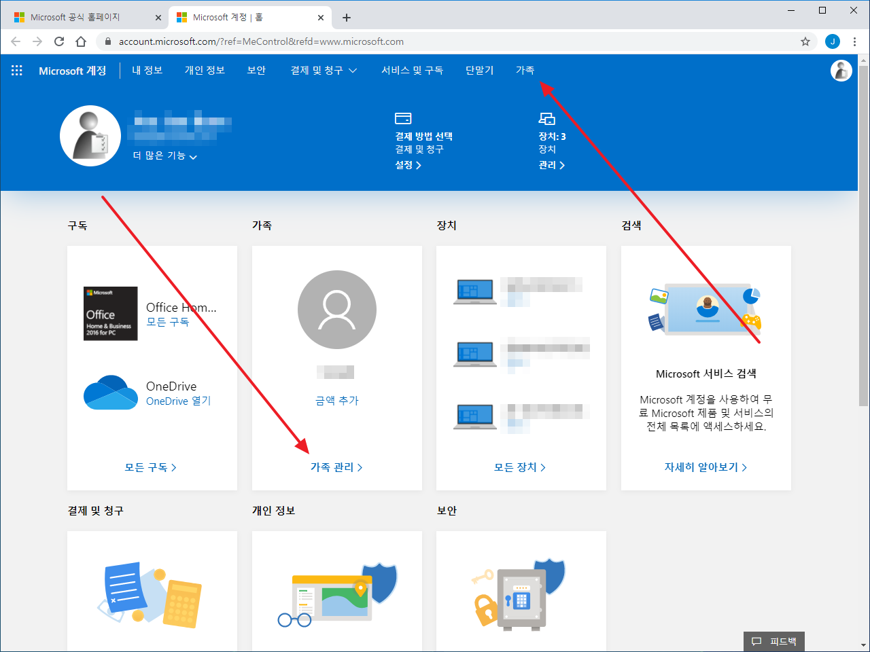870x652 pixels.
Task: Open the Microsoft apps grid launcher
Action: [x=17, y=71]
